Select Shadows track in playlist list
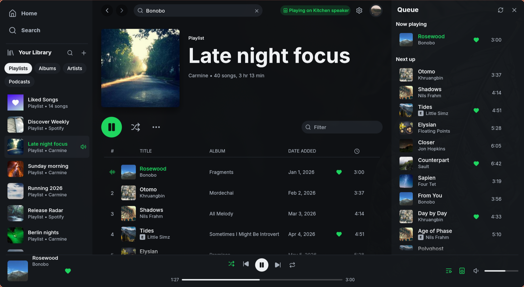This screenshot has width=524, height=287. 242,214
